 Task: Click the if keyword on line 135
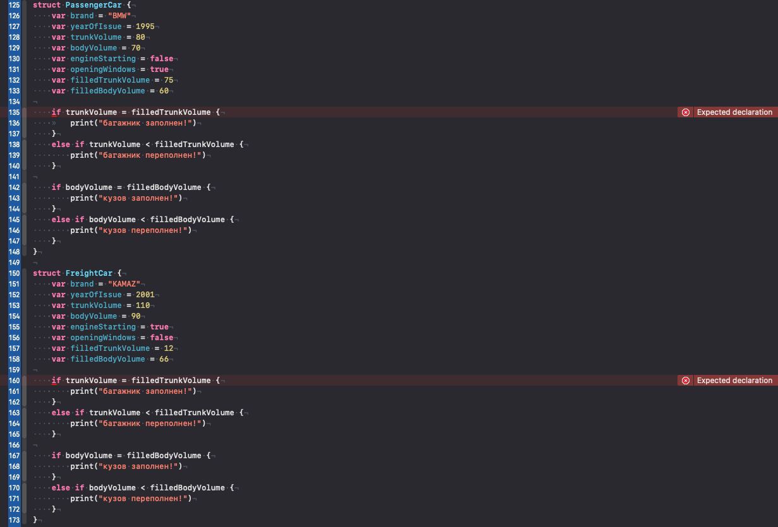pos(56,112)
